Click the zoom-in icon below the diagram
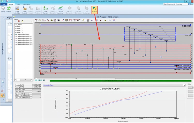This screenshot has height=123, width=194. tap(36, 80)
